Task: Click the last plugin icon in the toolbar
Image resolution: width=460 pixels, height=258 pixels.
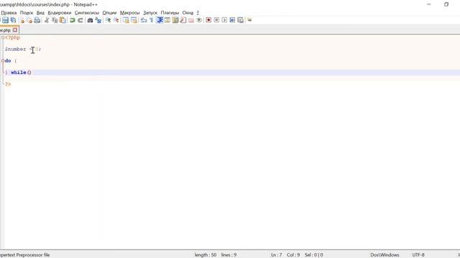Action: [x=249, y=20]
